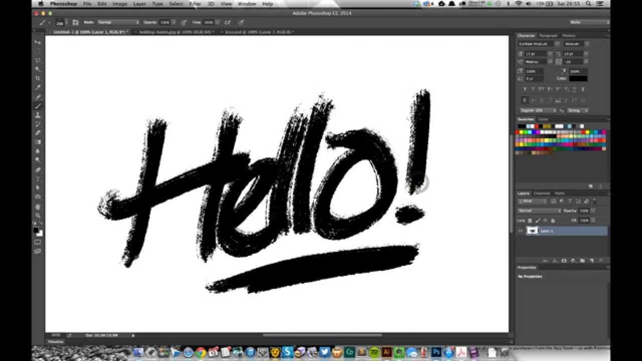The width and height of the screenshot is (642, 361).
Task: Select the Blur tool
Action: pos(38,151)
